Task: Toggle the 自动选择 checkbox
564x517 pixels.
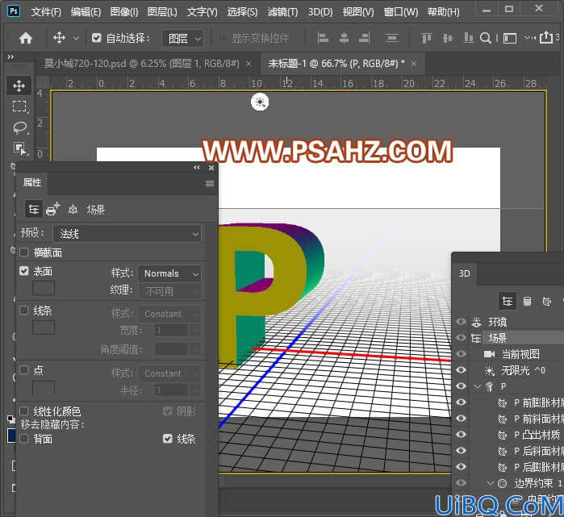Action: [96, 38]
